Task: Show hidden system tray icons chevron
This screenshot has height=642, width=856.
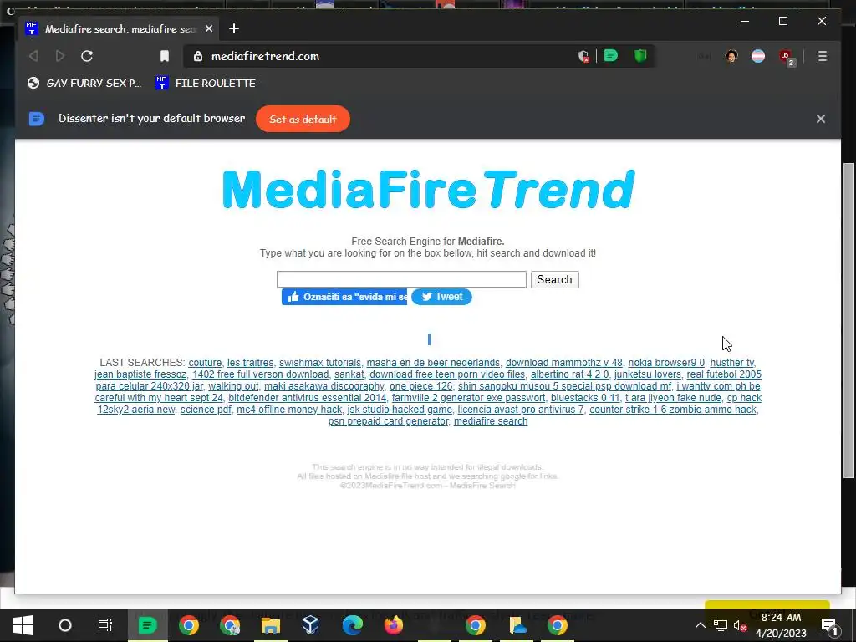Action: pyautogui.click(x=700, y=625)
